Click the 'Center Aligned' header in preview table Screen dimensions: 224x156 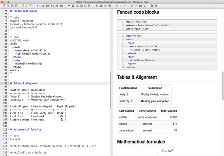click(147, 111)
